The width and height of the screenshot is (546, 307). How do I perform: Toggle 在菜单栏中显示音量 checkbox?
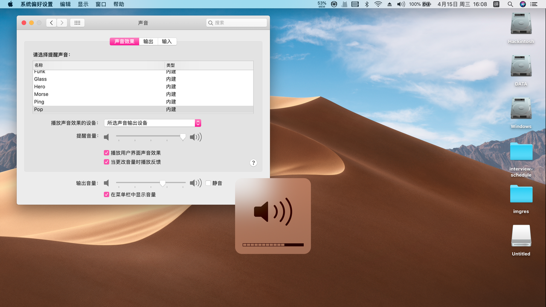tap(107, 194)
